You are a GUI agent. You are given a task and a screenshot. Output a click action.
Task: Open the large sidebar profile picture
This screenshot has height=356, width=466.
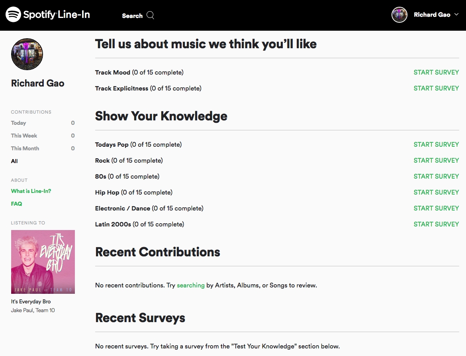pyautogui.click(x=27, y=54)
